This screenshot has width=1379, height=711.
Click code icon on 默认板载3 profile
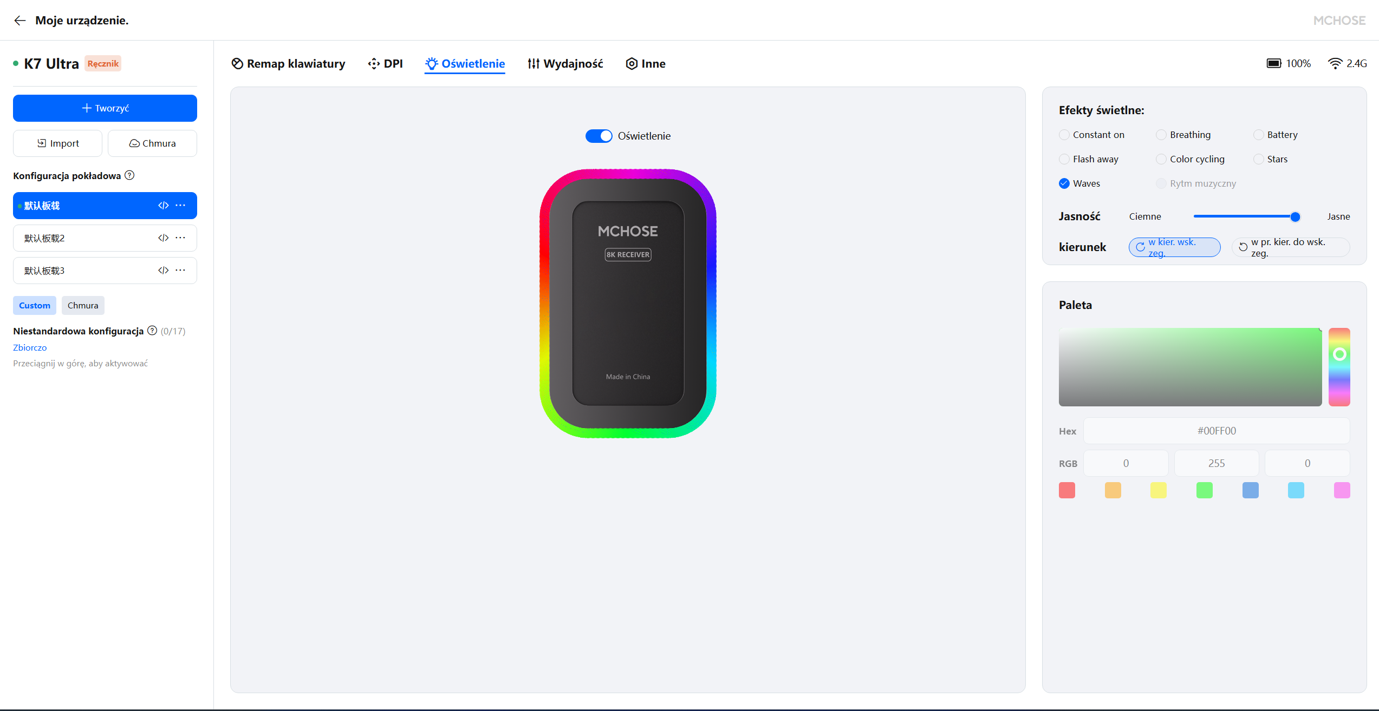pos(163,271)
